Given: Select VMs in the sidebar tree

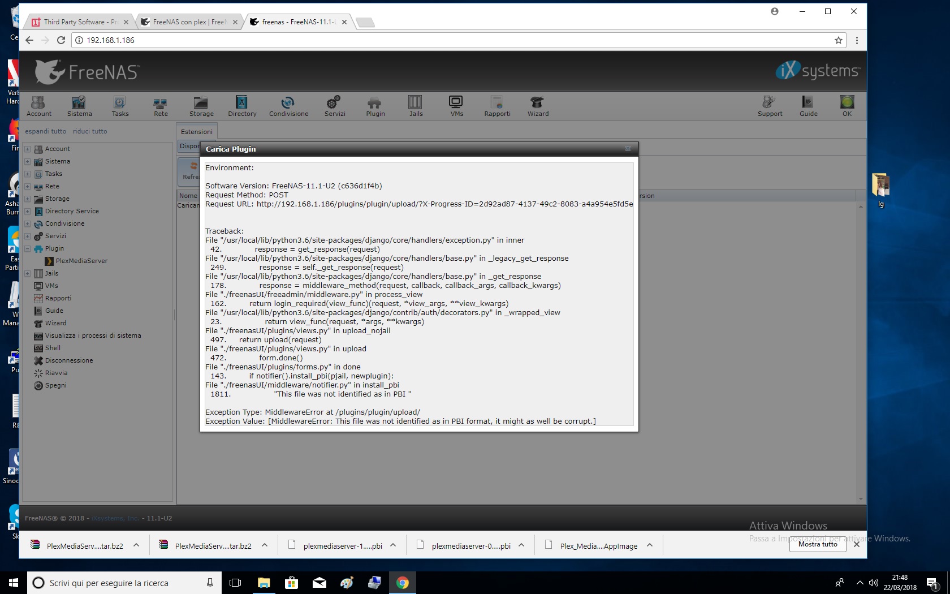Looking at the screenshot, I should pyautogui.click(x=51, y=286).
